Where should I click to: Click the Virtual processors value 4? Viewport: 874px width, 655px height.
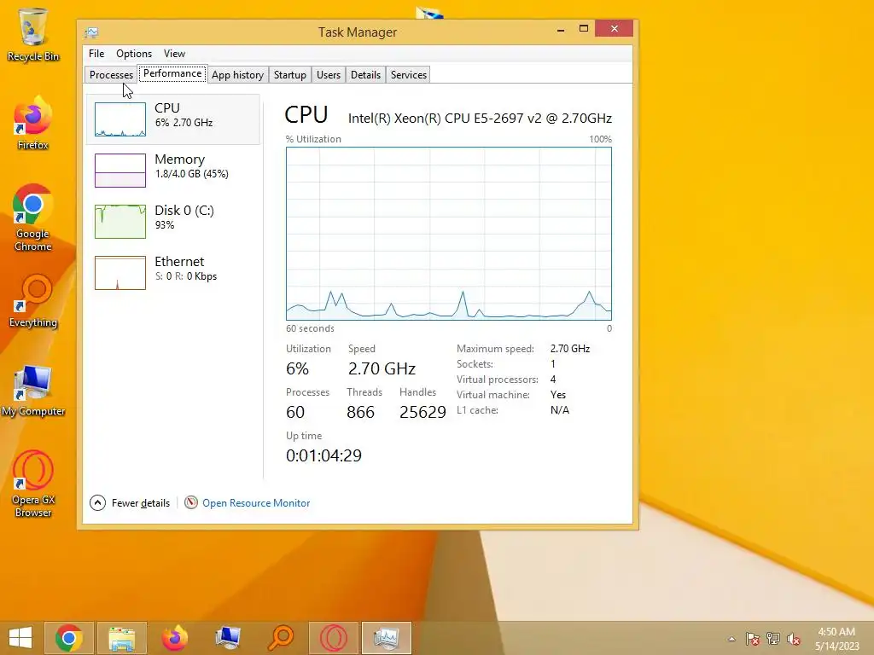553,380
